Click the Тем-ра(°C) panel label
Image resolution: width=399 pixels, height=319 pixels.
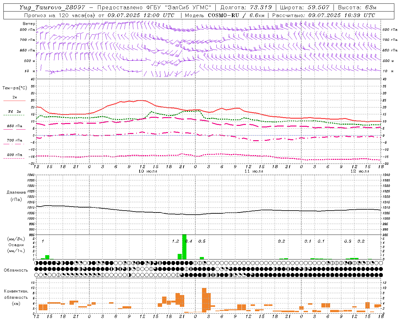15,88
